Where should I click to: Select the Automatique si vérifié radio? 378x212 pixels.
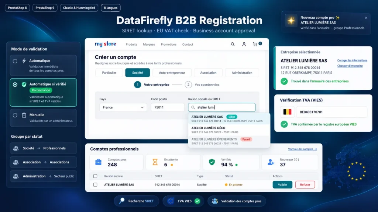point(15,85)
